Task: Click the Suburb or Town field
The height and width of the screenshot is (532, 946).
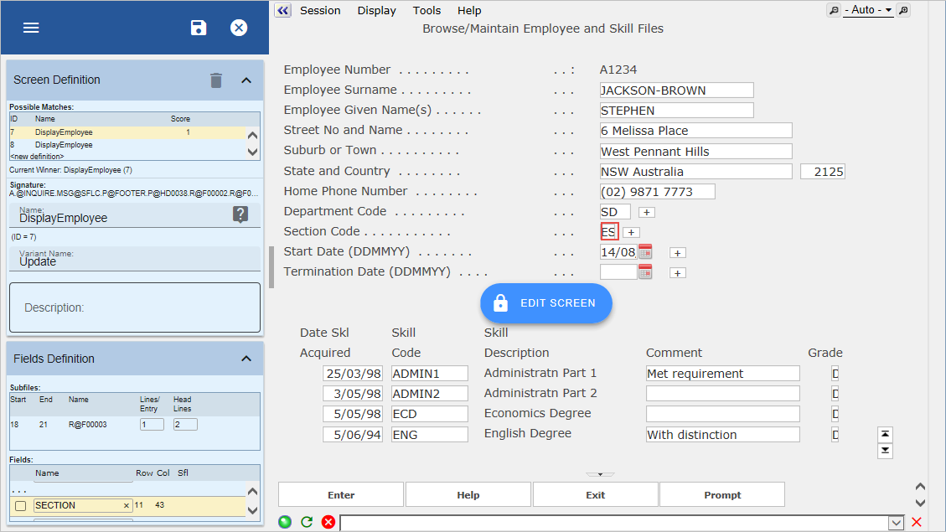Action: pos(695,152)
